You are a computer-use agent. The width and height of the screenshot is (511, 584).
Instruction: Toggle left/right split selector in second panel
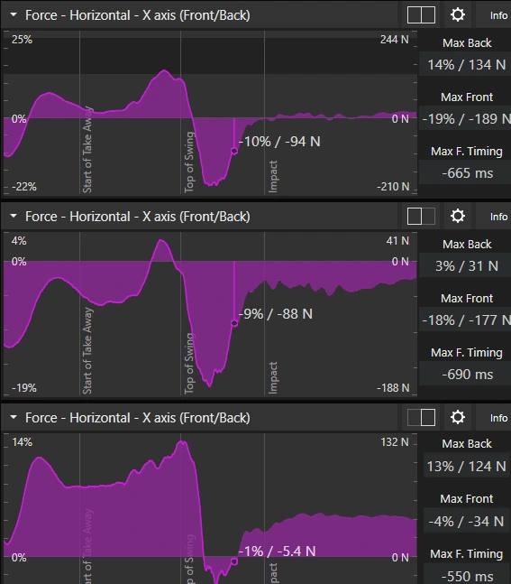[421, 217]
